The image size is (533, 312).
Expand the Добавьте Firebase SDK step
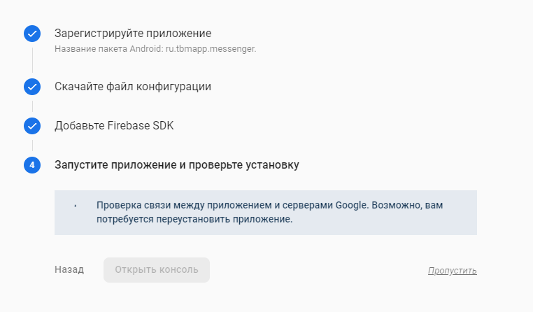coord(114,126)
